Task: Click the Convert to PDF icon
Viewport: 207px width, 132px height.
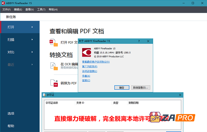Action: 54,83
